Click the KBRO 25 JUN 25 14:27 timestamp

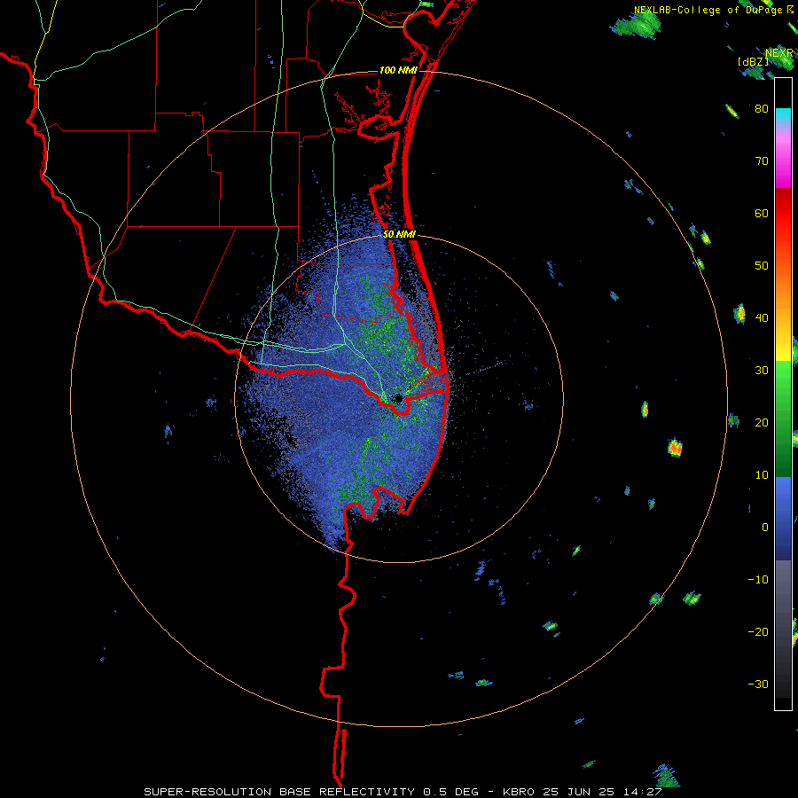point(583,792)
